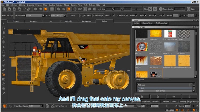
Task: Click the Reset Image button
Action: tap(98, 15)
